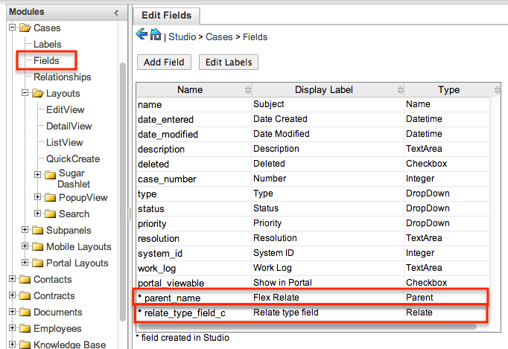508x349 pixels.
Task: Click the Knowledge Base folder icon
Action: point(25,345)
